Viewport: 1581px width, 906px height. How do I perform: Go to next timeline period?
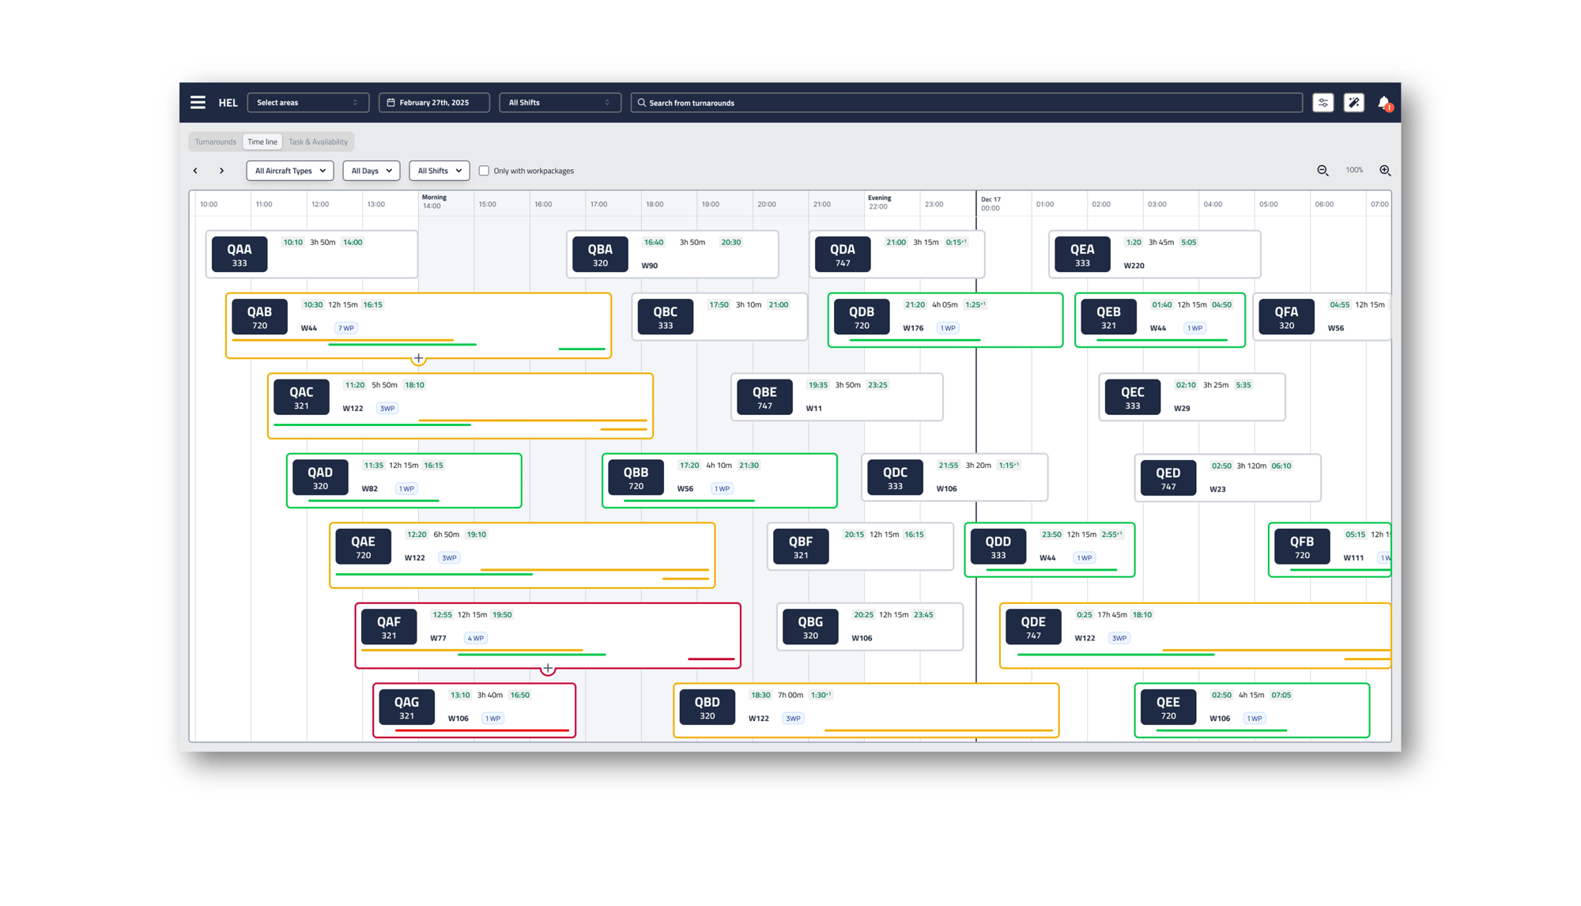tap(222, 171)
